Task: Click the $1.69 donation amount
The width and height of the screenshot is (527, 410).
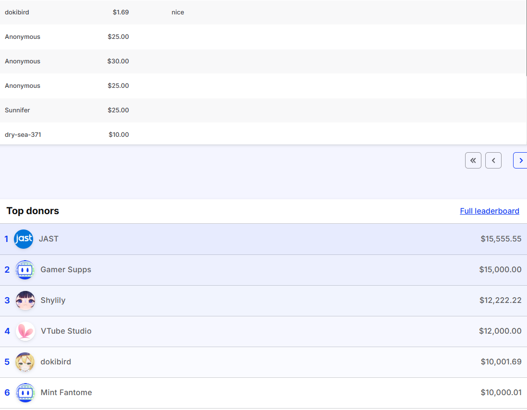Action: [120, 12]
